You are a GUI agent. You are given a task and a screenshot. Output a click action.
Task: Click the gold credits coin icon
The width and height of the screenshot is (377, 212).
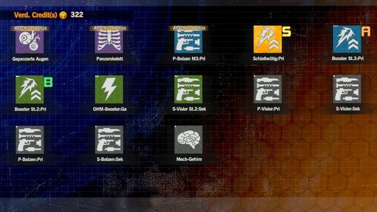[63, 15]
